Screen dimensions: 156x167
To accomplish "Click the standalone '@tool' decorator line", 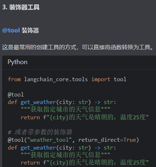I will [x=16, y=95].
